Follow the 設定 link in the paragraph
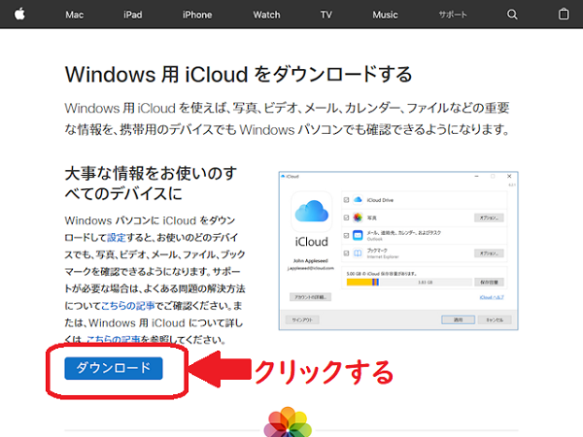Screen dimensions: 583x437 point(117,238)
